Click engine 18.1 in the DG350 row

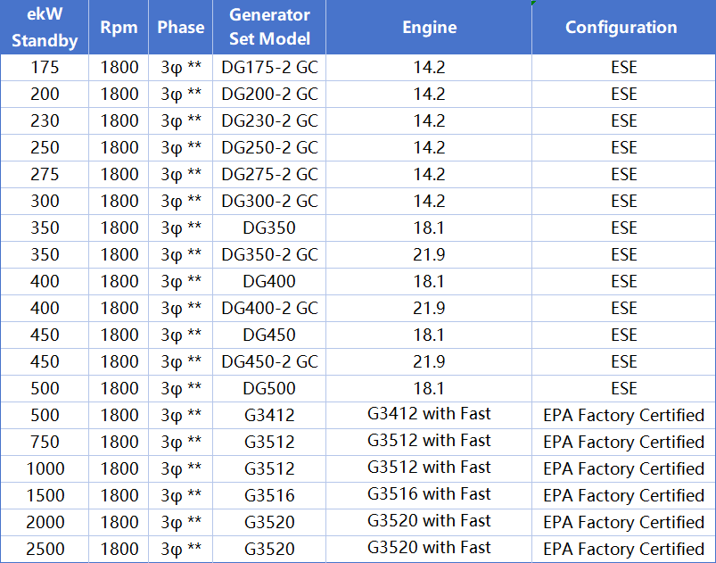pyautogui.click(x=429, y=228)
